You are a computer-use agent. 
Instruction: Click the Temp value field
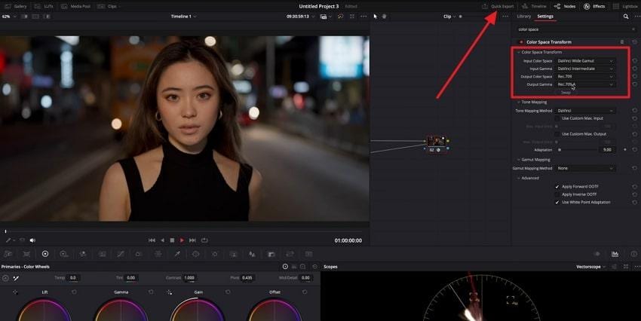coord(72,278)
